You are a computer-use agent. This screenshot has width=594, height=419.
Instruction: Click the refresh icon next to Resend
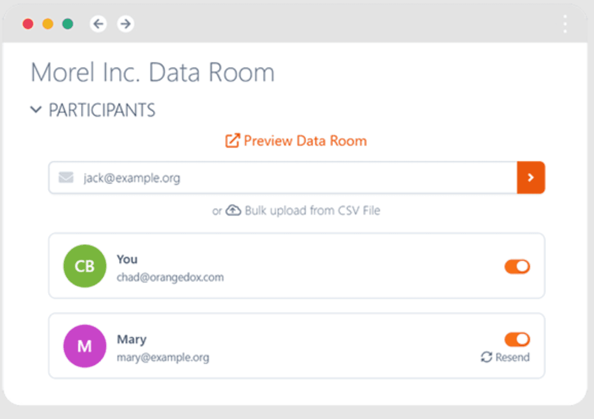point(486,357)
